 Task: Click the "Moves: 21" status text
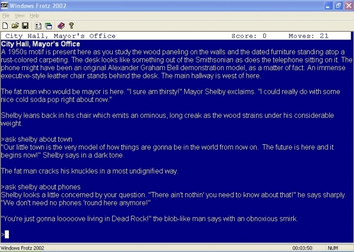[x=309, y=36]
